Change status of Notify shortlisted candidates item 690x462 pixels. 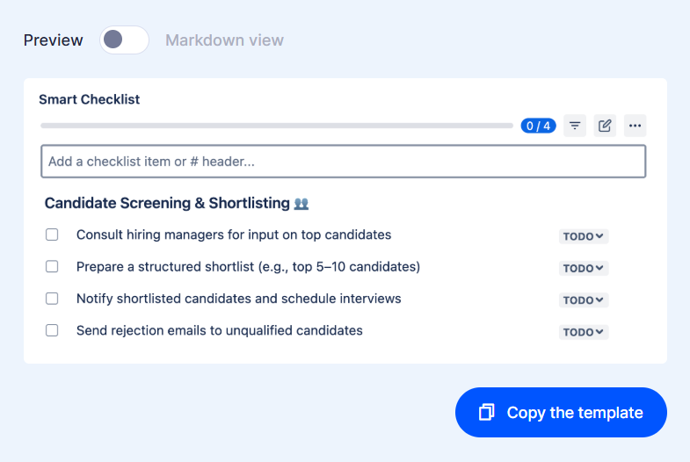pyautogui.click(x=584, y=300)
